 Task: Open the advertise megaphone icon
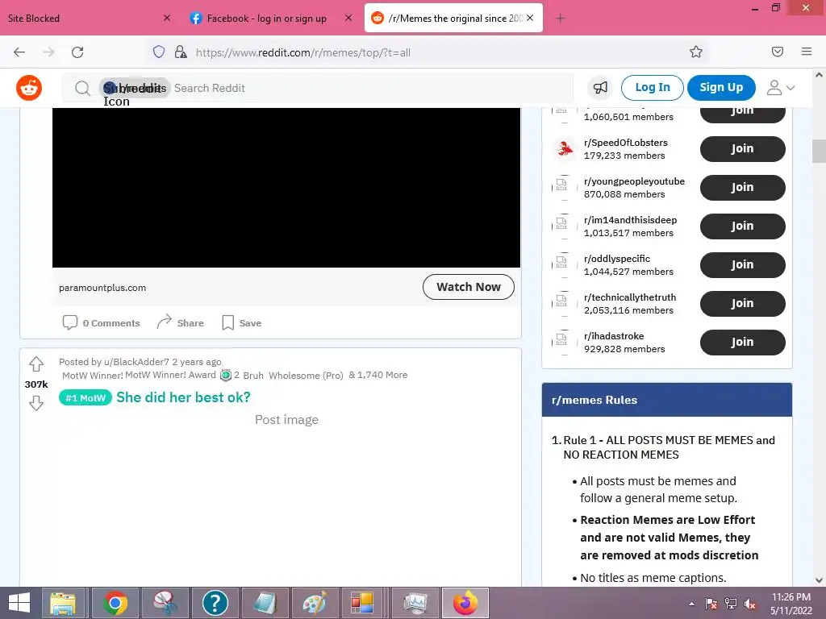pyautogui.click(x=600, y=87)
